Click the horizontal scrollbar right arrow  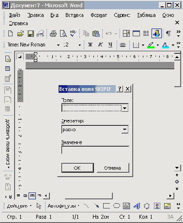(x=170, y=196)
